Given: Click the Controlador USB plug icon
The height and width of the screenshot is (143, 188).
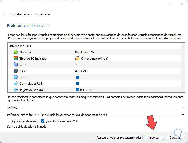Looking at the screenshot, I should click(x=16, y=83).
